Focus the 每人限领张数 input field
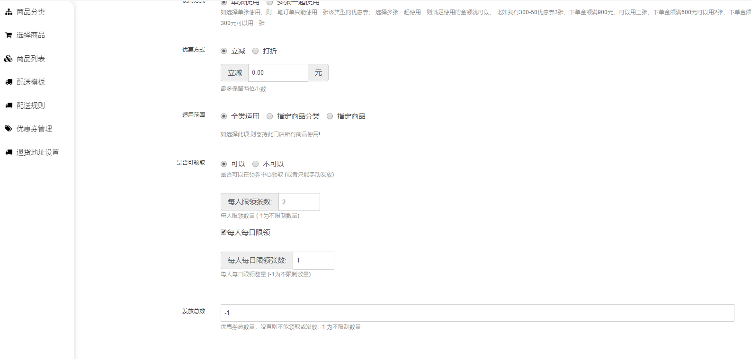Screen dimensions: 751x359 click(x=299, y=202)
